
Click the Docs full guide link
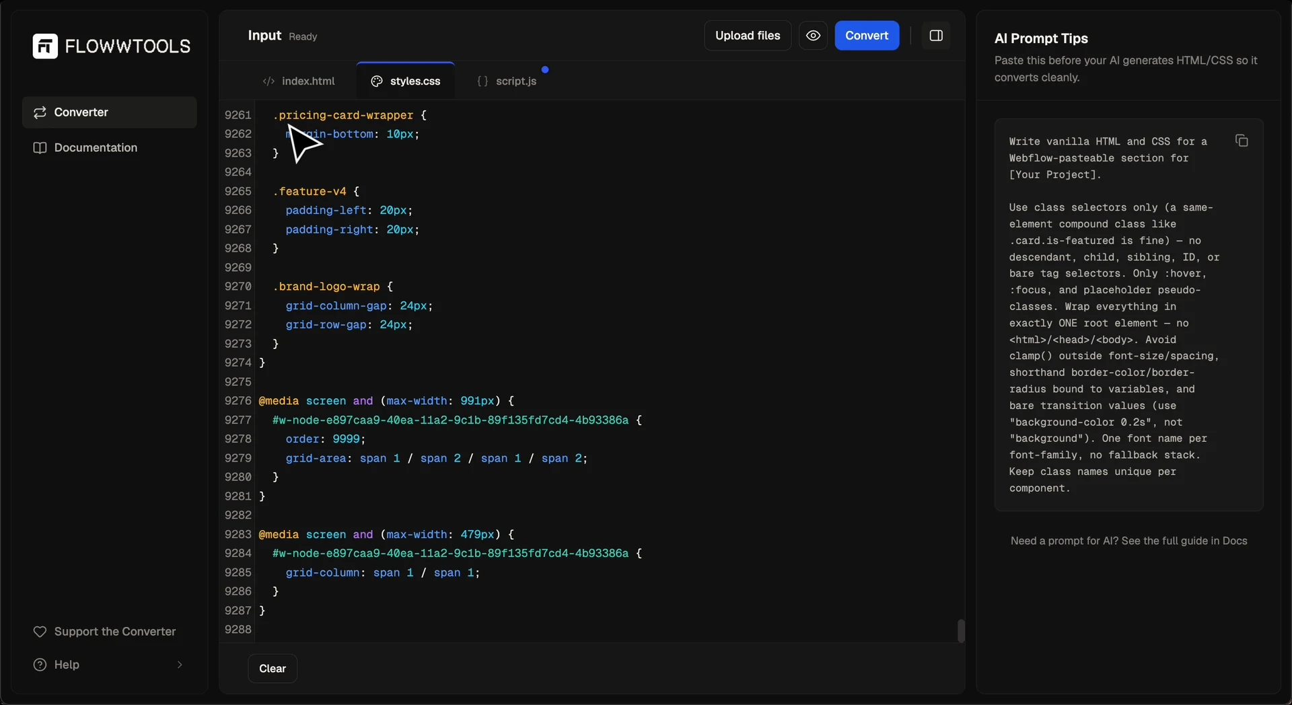tap(1128, 541)
